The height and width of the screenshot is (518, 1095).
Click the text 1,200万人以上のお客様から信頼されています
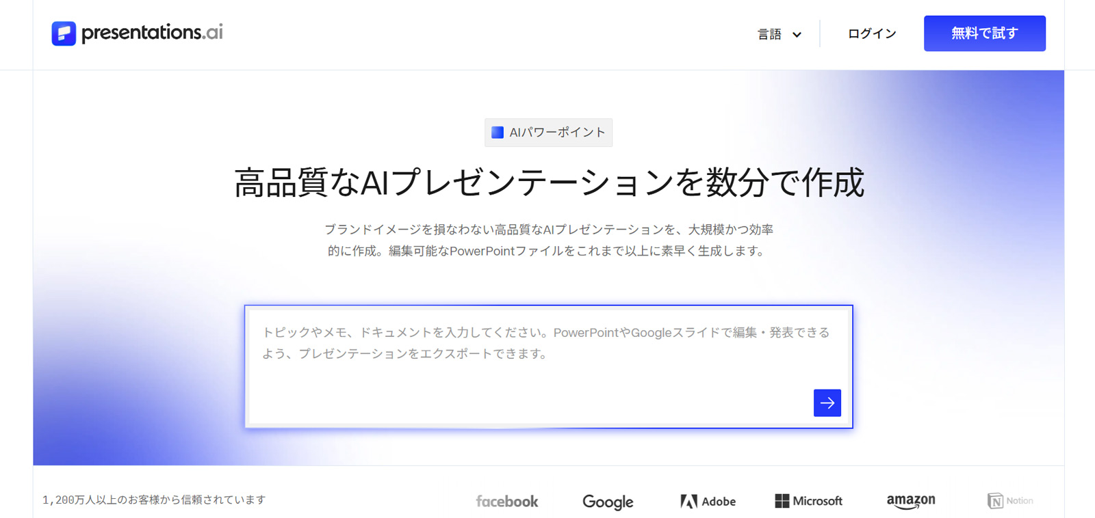coord(154,500)
